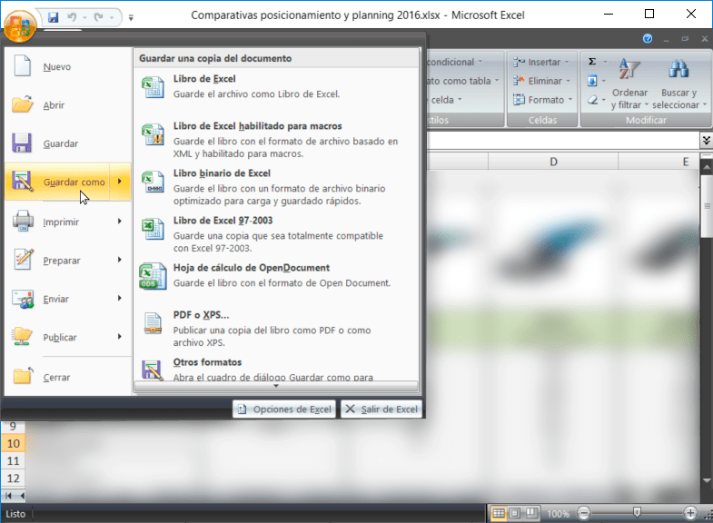713x523 pixels.
Task: Choose Guardar como in the Office menu
Action: click(x=57, y=182)
